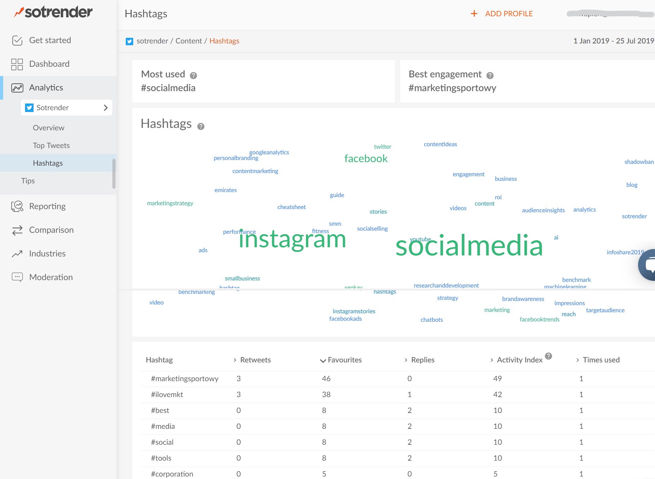Click help icon beside Hashtags heading

point(201,126)
